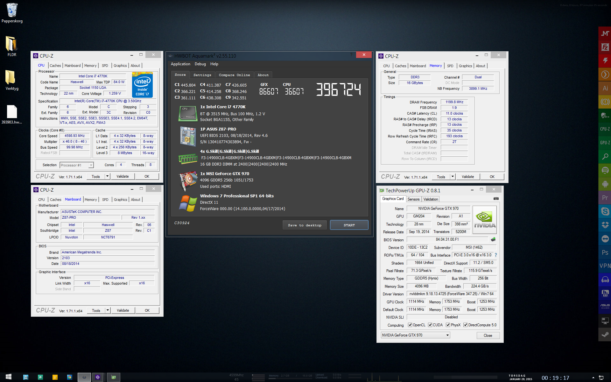Open the Processor #1 selection dropdown
This screenshot has width=611, height=382.
click(77, 165)
